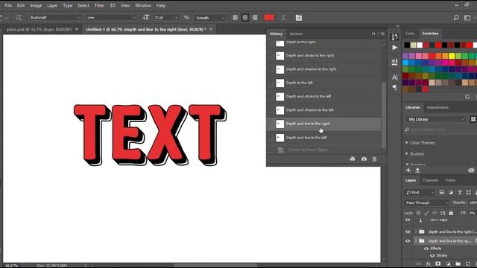
Task: Hide the TEXT copy layer
Action: [x=408, y=220]
